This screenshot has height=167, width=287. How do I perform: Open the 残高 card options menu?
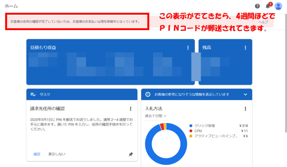pos(245,47)
